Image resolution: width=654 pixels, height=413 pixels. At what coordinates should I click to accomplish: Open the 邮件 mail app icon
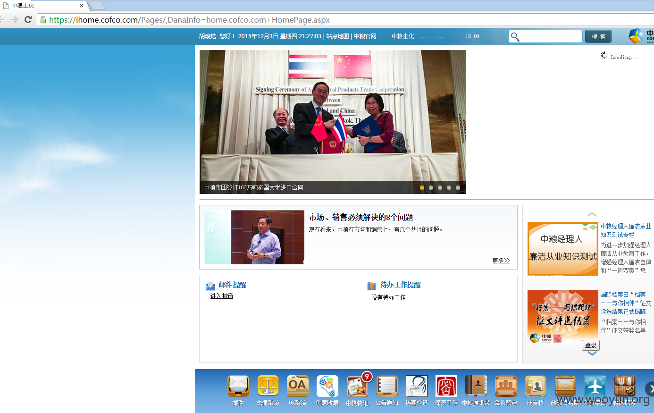(238, 387)
